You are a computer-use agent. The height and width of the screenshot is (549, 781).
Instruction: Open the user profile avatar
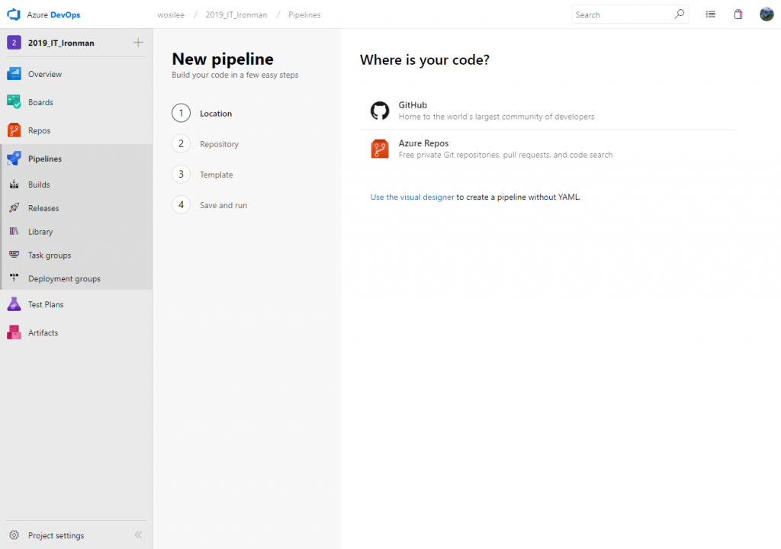point(767,14)
